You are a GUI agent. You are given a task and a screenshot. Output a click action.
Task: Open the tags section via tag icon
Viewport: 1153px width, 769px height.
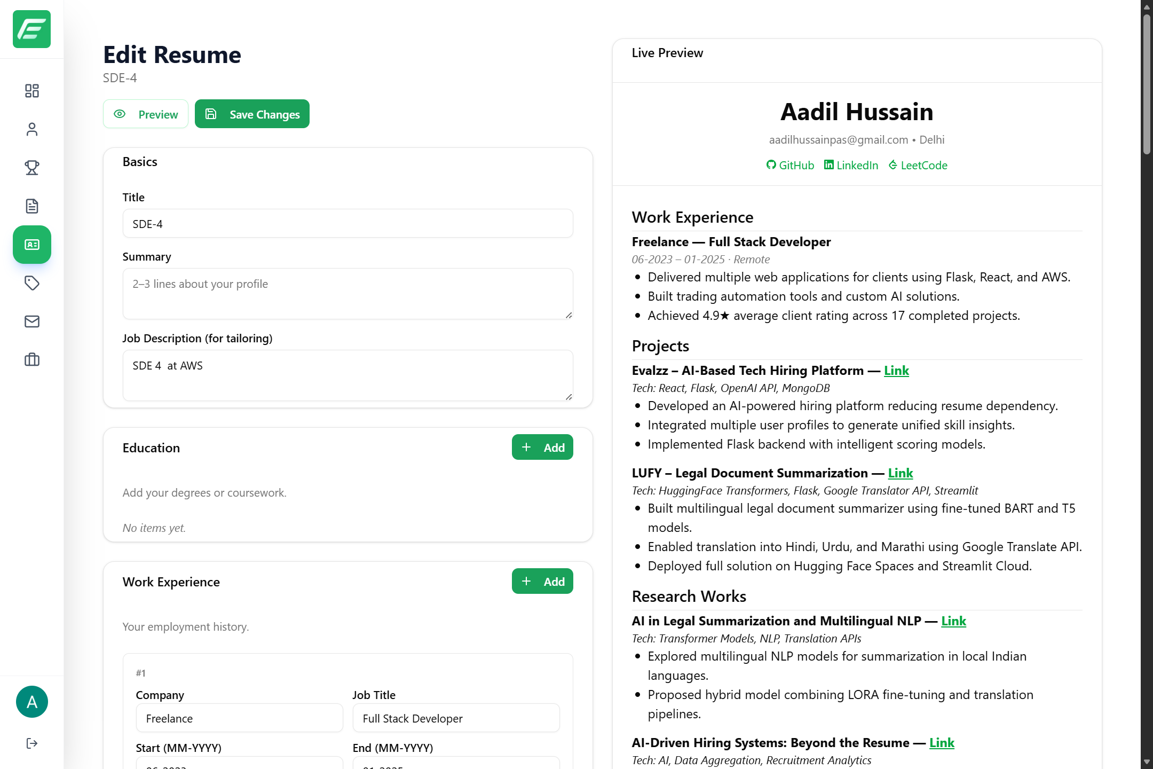tap(31, 283)
